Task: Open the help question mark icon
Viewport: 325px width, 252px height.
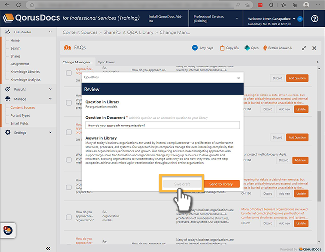Action: 315,19
